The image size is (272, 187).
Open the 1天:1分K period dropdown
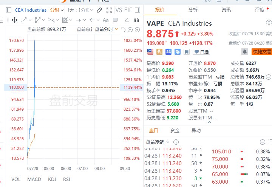(x=80, y=10)
